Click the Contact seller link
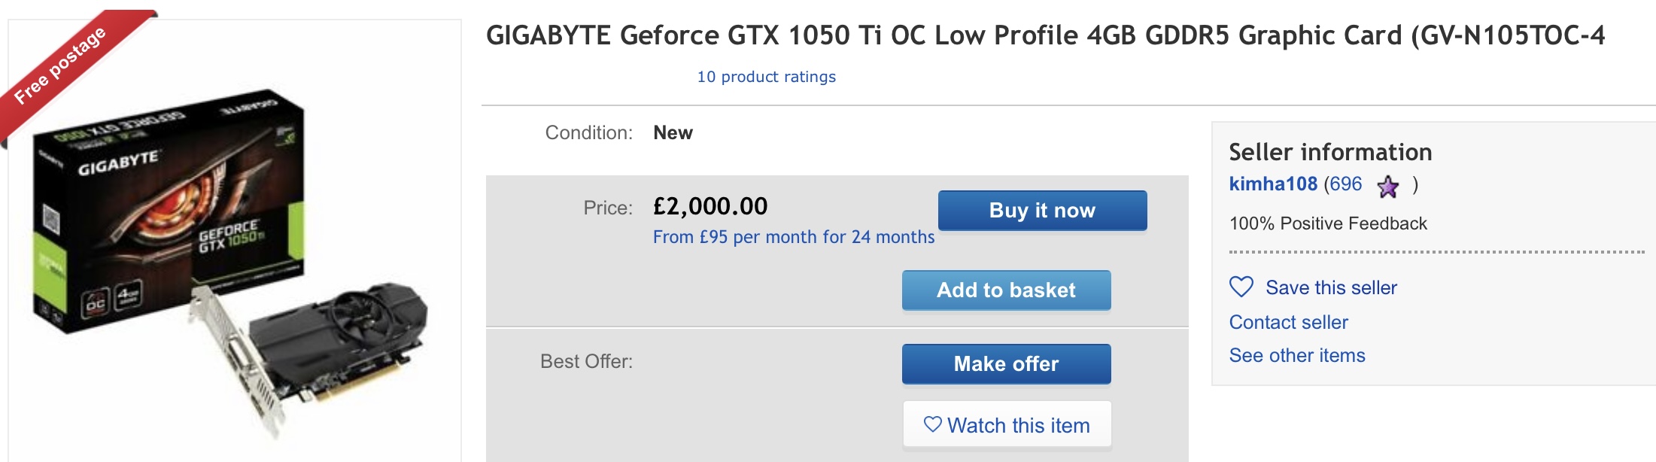The width and height of the screenshot is (1656, 462). 1288,322
